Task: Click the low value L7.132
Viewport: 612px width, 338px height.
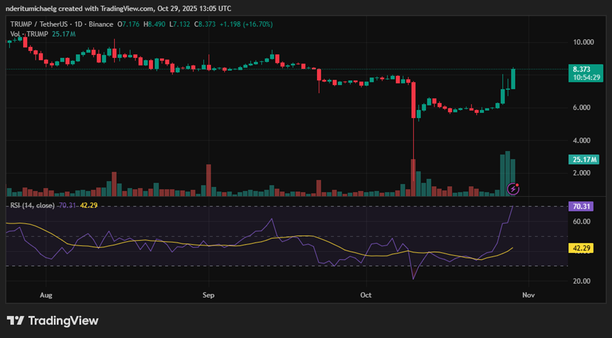Action: (180, 24)
